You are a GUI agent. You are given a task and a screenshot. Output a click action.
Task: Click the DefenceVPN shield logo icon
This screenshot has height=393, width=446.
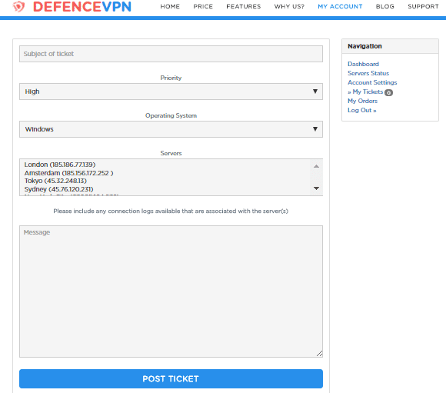pyautogui.click(x=18, y=7)
